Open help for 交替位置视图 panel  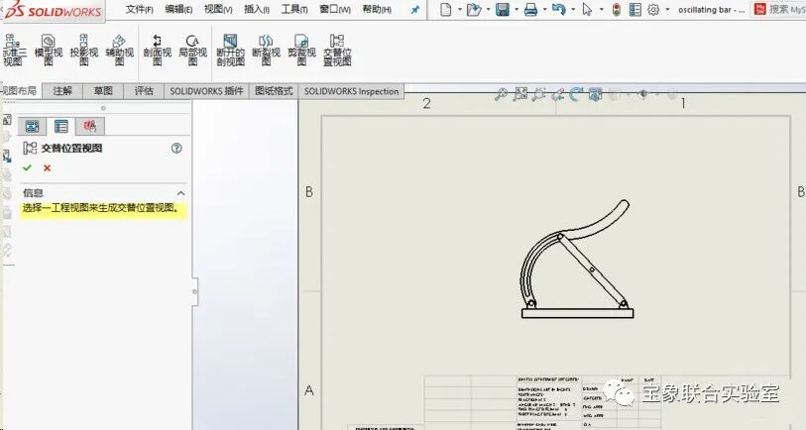(176, 149)
